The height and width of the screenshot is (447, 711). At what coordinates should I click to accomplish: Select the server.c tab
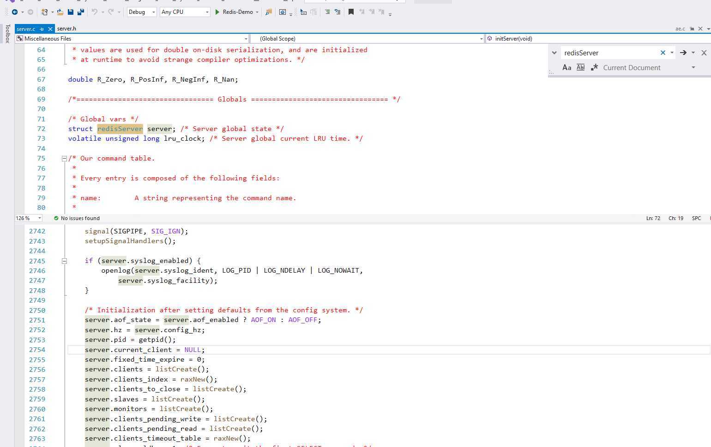[x=26, y=29]
